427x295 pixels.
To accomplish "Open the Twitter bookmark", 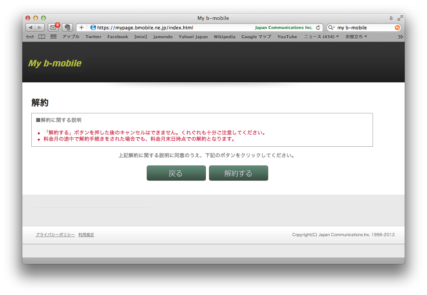I will click(93, 37).
